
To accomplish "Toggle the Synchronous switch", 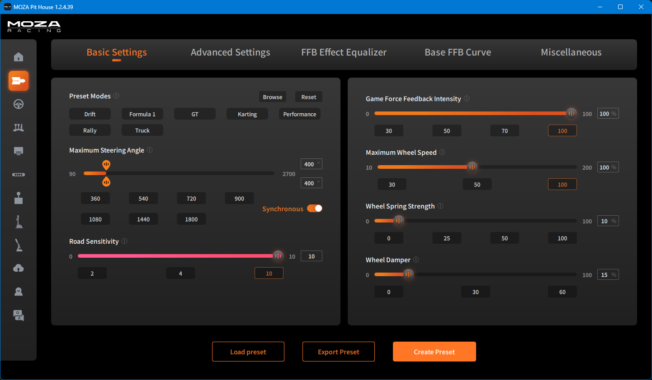I will [x=315, y=208].
